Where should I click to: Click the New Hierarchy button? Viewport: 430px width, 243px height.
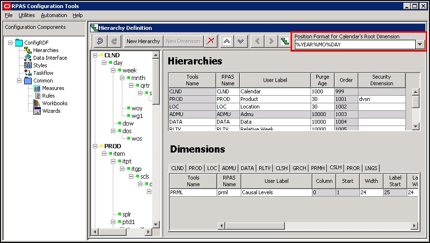(x=143, y=41)
